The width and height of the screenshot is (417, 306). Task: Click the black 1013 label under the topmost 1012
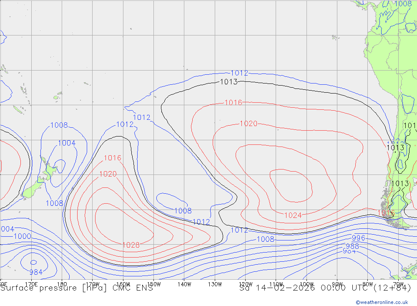pos(229,82)
